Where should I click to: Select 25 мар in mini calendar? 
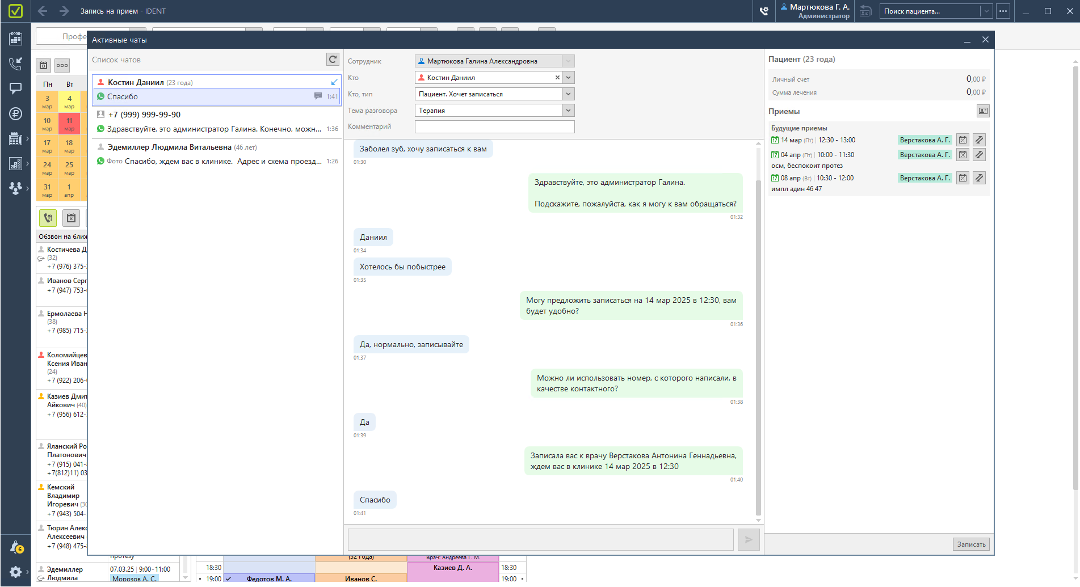point(69,168)
